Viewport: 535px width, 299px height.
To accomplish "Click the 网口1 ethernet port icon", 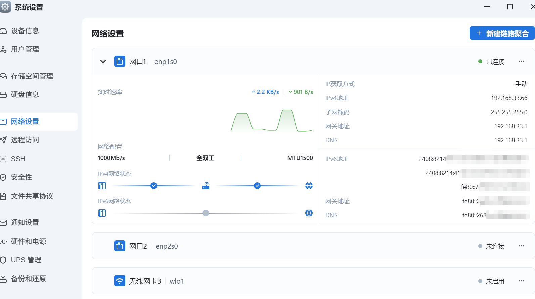I will click(120, 61).
